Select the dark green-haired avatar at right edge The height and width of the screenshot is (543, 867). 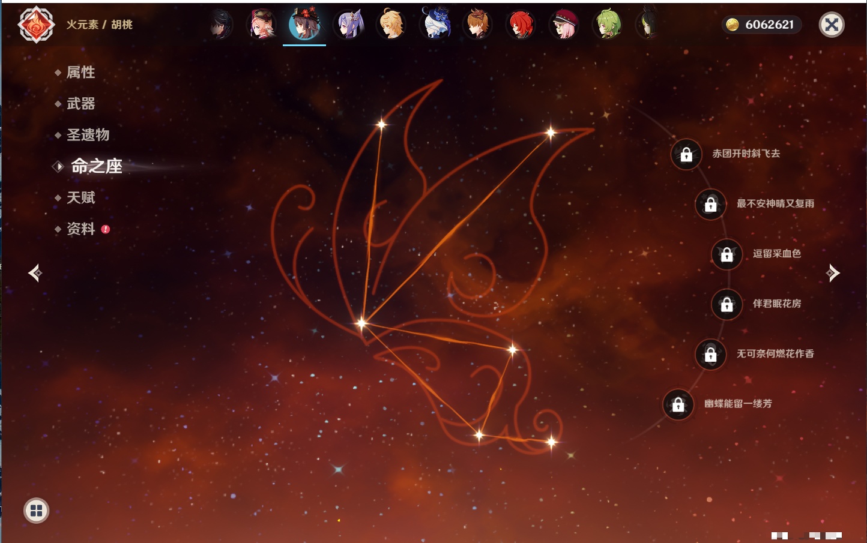[648, 24]
